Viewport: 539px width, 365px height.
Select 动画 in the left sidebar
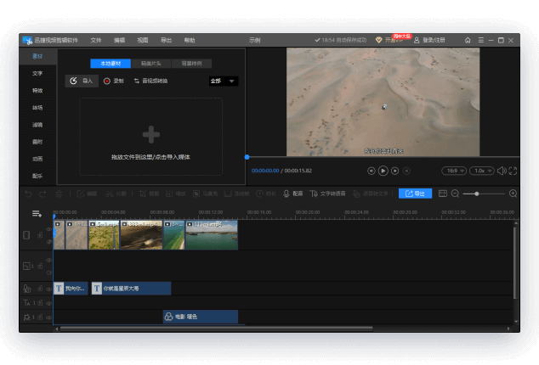pyautogui.click(x=37, y=159)
